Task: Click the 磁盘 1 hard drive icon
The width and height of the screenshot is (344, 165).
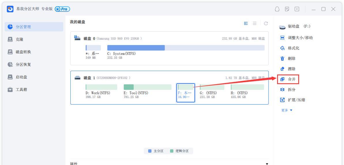Action: tap(77, 77)
